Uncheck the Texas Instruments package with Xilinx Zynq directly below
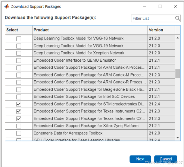The width and height of the screenshot is (184, 167). pyautogui.click(x=19, y=119)
